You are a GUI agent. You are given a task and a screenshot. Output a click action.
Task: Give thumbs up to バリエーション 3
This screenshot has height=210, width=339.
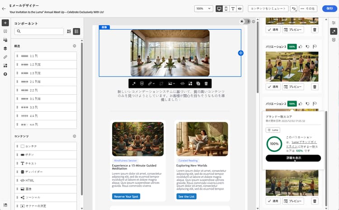[x=301, y=46]
